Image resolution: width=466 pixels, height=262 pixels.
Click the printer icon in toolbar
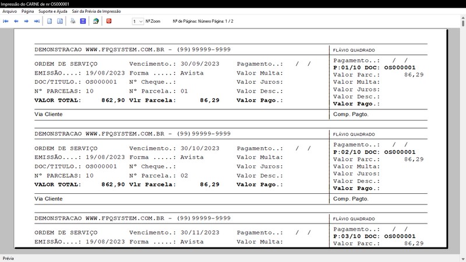(x=73, y=21)
